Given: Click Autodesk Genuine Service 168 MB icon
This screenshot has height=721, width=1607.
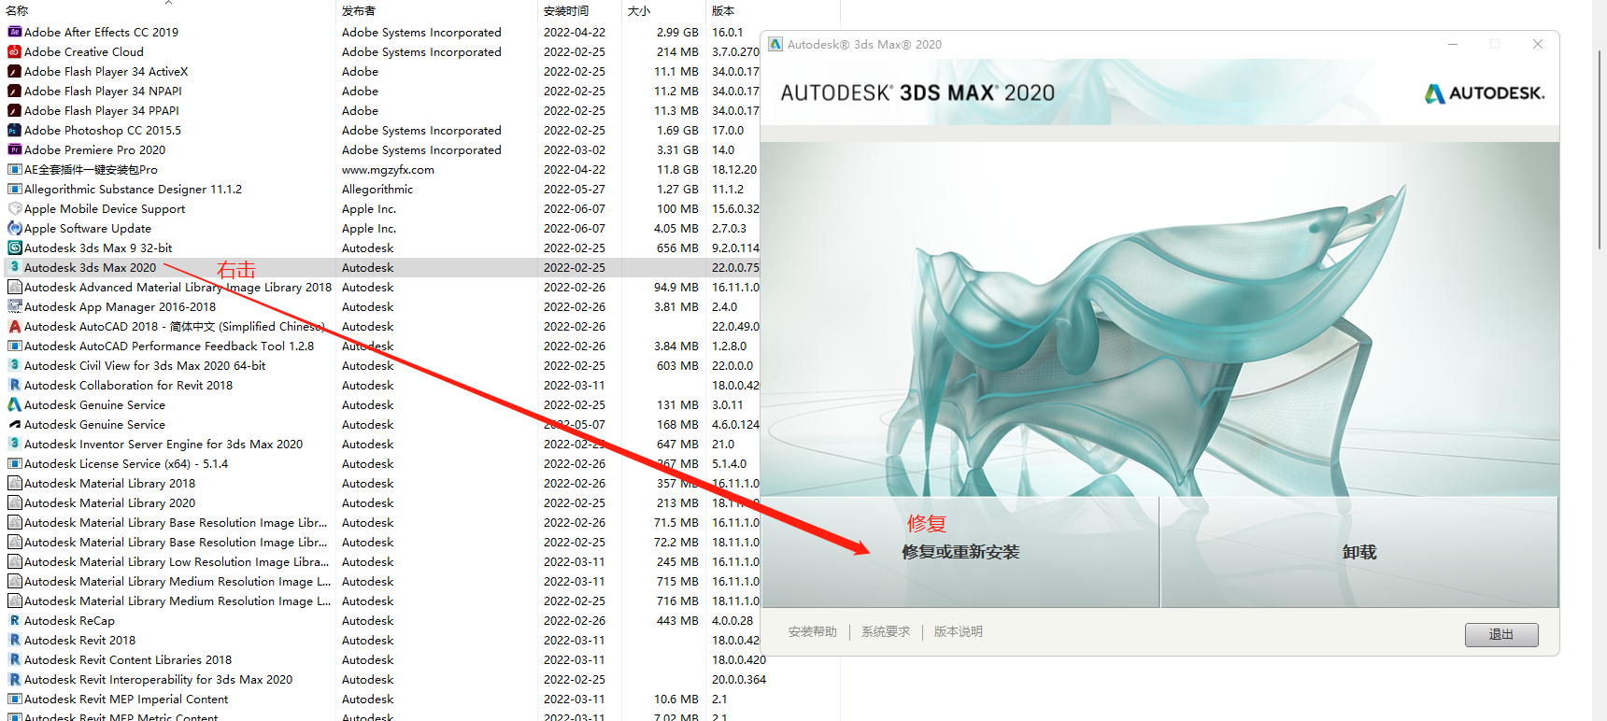Looking at the screenshot, I should [x=15, y=424].
